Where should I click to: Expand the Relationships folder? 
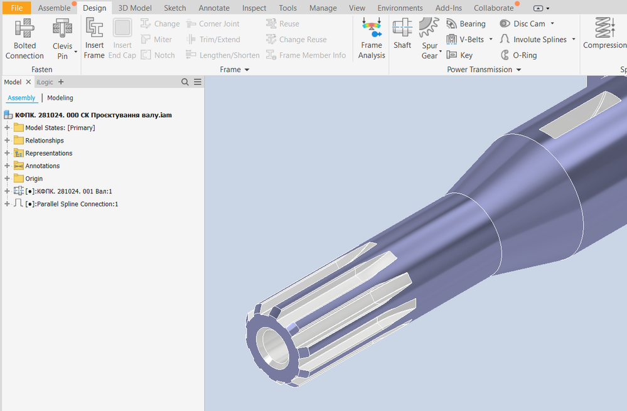point(7,141)
